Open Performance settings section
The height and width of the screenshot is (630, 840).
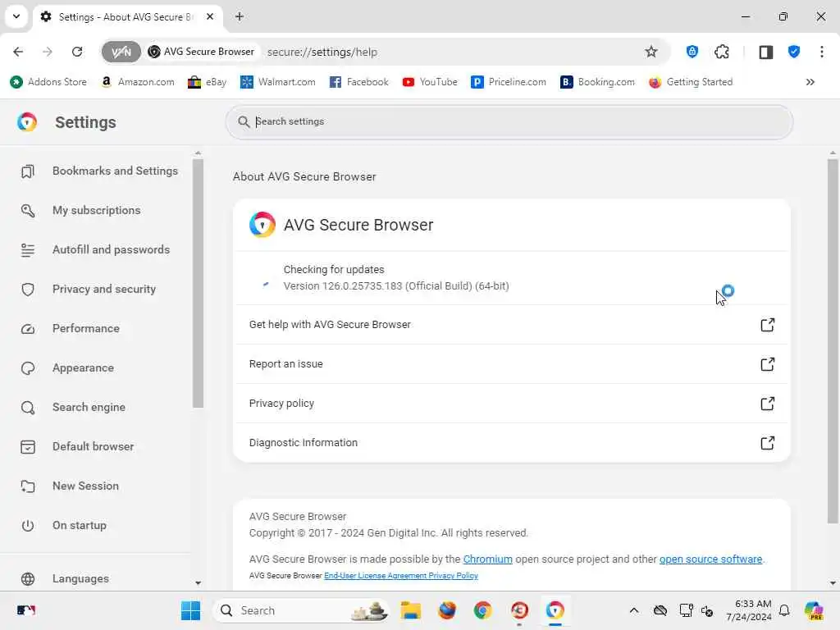pyautogui.click(x=71, y=328)
